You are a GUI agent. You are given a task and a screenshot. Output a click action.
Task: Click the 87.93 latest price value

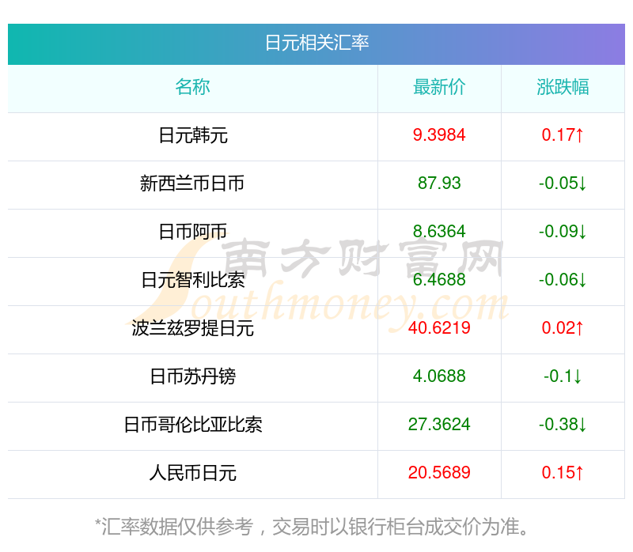point(439,183)
